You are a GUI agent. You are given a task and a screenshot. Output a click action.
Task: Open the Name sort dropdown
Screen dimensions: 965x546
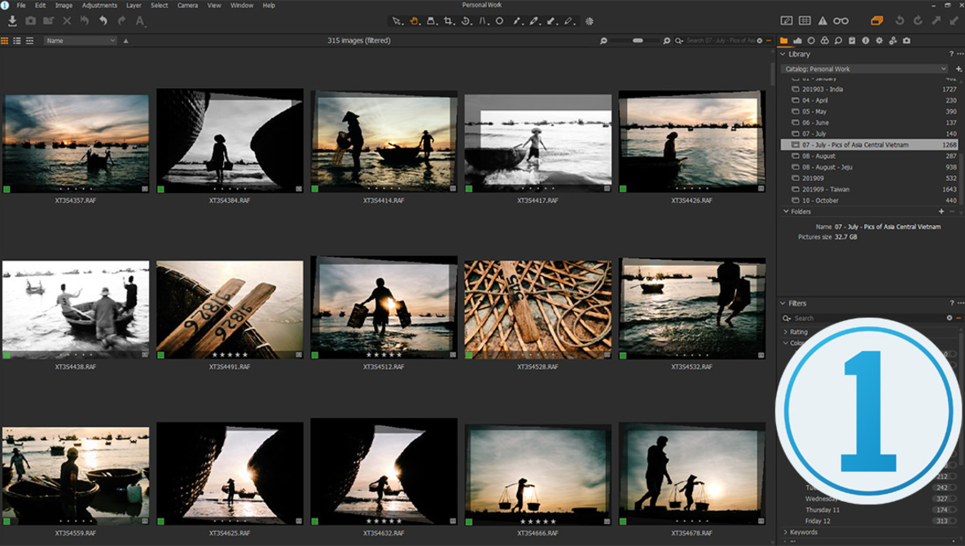click(x=80, y=41)
